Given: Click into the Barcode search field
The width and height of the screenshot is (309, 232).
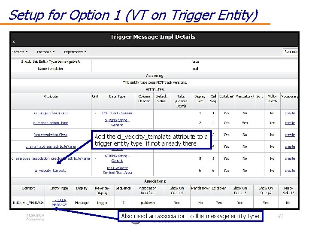Looking at the screenshot, I should coord(291,52).
